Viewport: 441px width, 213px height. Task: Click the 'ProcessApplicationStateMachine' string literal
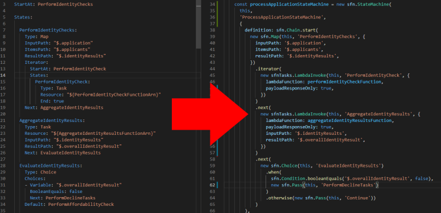(x=282, y=17)
